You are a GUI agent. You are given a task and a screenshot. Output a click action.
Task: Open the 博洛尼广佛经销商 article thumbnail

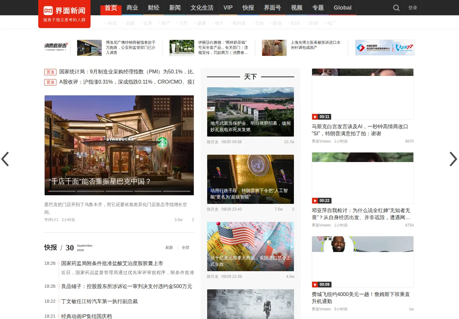[x=89, y=48]
